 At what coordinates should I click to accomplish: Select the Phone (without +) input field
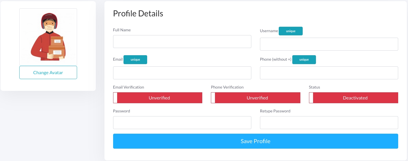(x=329, y=73)
